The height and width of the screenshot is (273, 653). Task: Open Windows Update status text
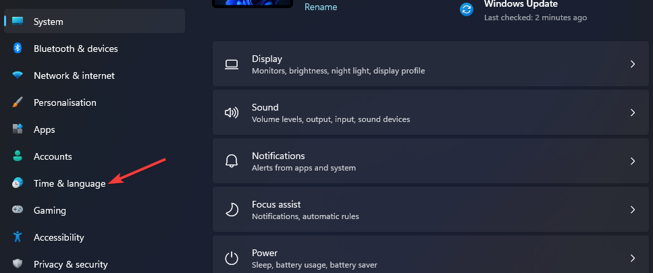521,4
